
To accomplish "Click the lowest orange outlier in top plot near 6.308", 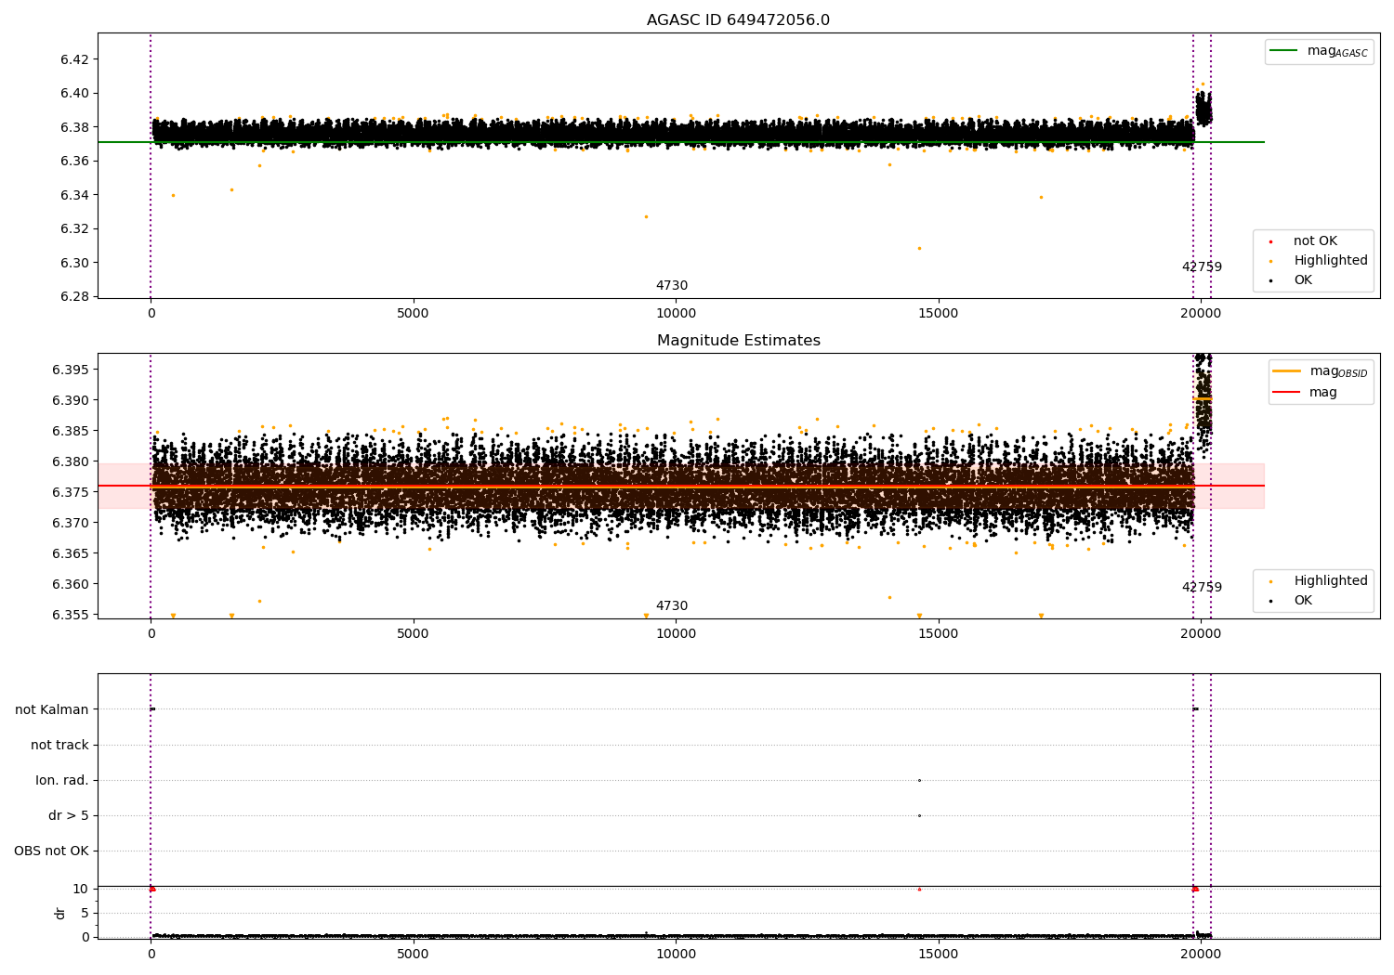I will tap(919, 248).
